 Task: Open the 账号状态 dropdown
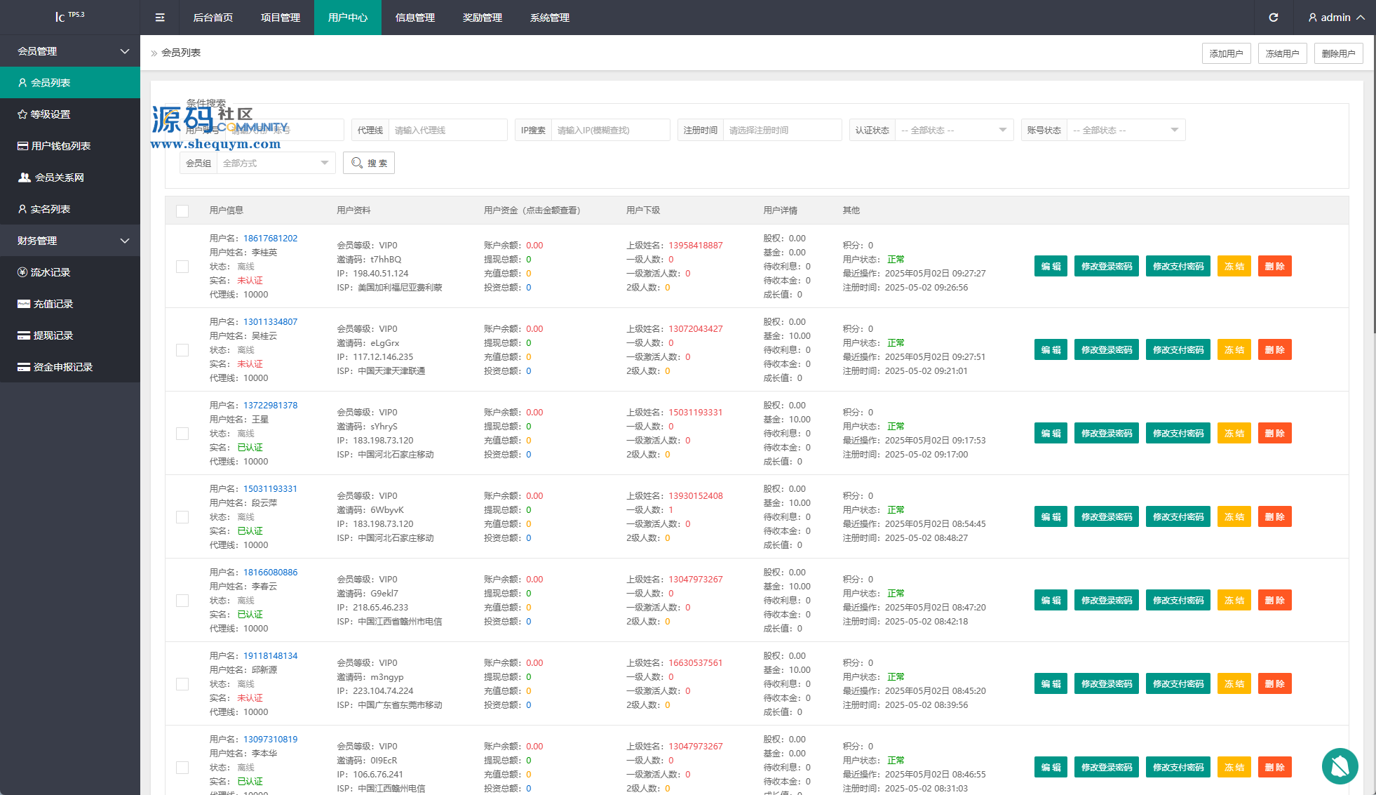tap(1125, 131)
